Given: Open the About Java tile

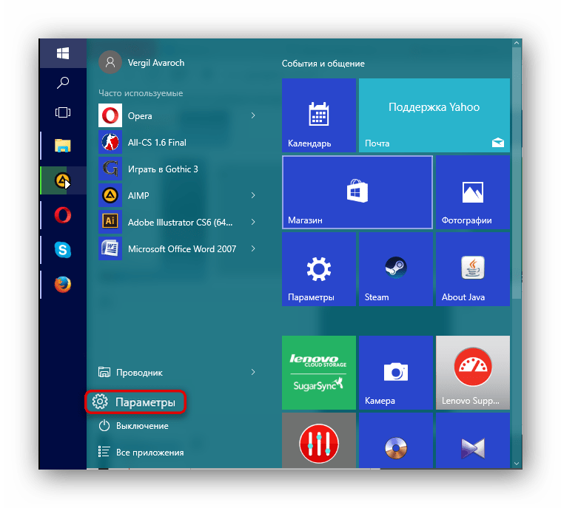Looking at the screenshot, I should [x=473, y=269].
